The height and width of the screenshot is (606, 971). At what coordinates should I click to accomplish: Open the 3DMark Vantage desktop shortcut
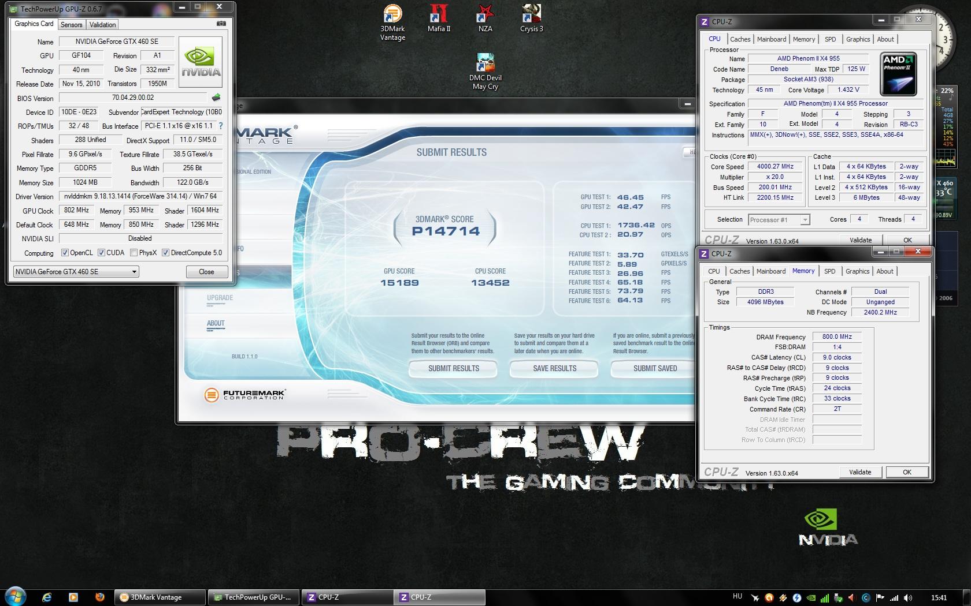(392, 23)
